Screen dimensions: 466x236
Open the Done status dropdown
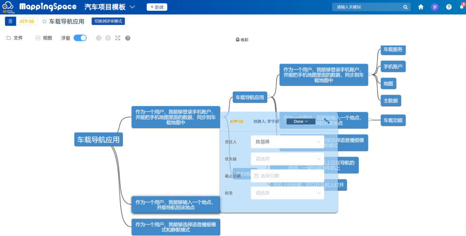[301, 122]
